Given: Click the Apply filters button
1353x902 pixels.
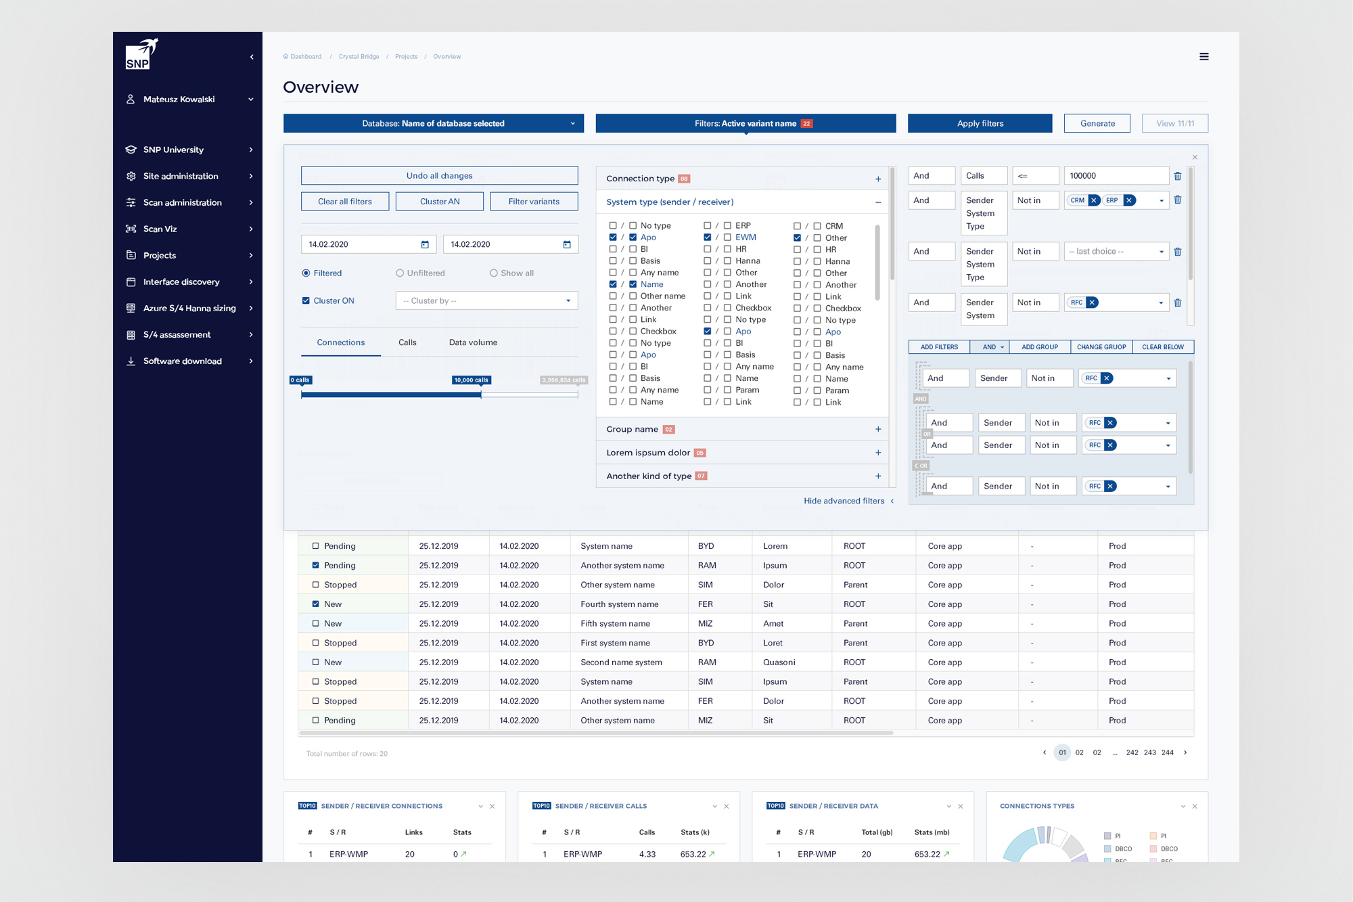Looking at the screenshot, I should 980,123.
